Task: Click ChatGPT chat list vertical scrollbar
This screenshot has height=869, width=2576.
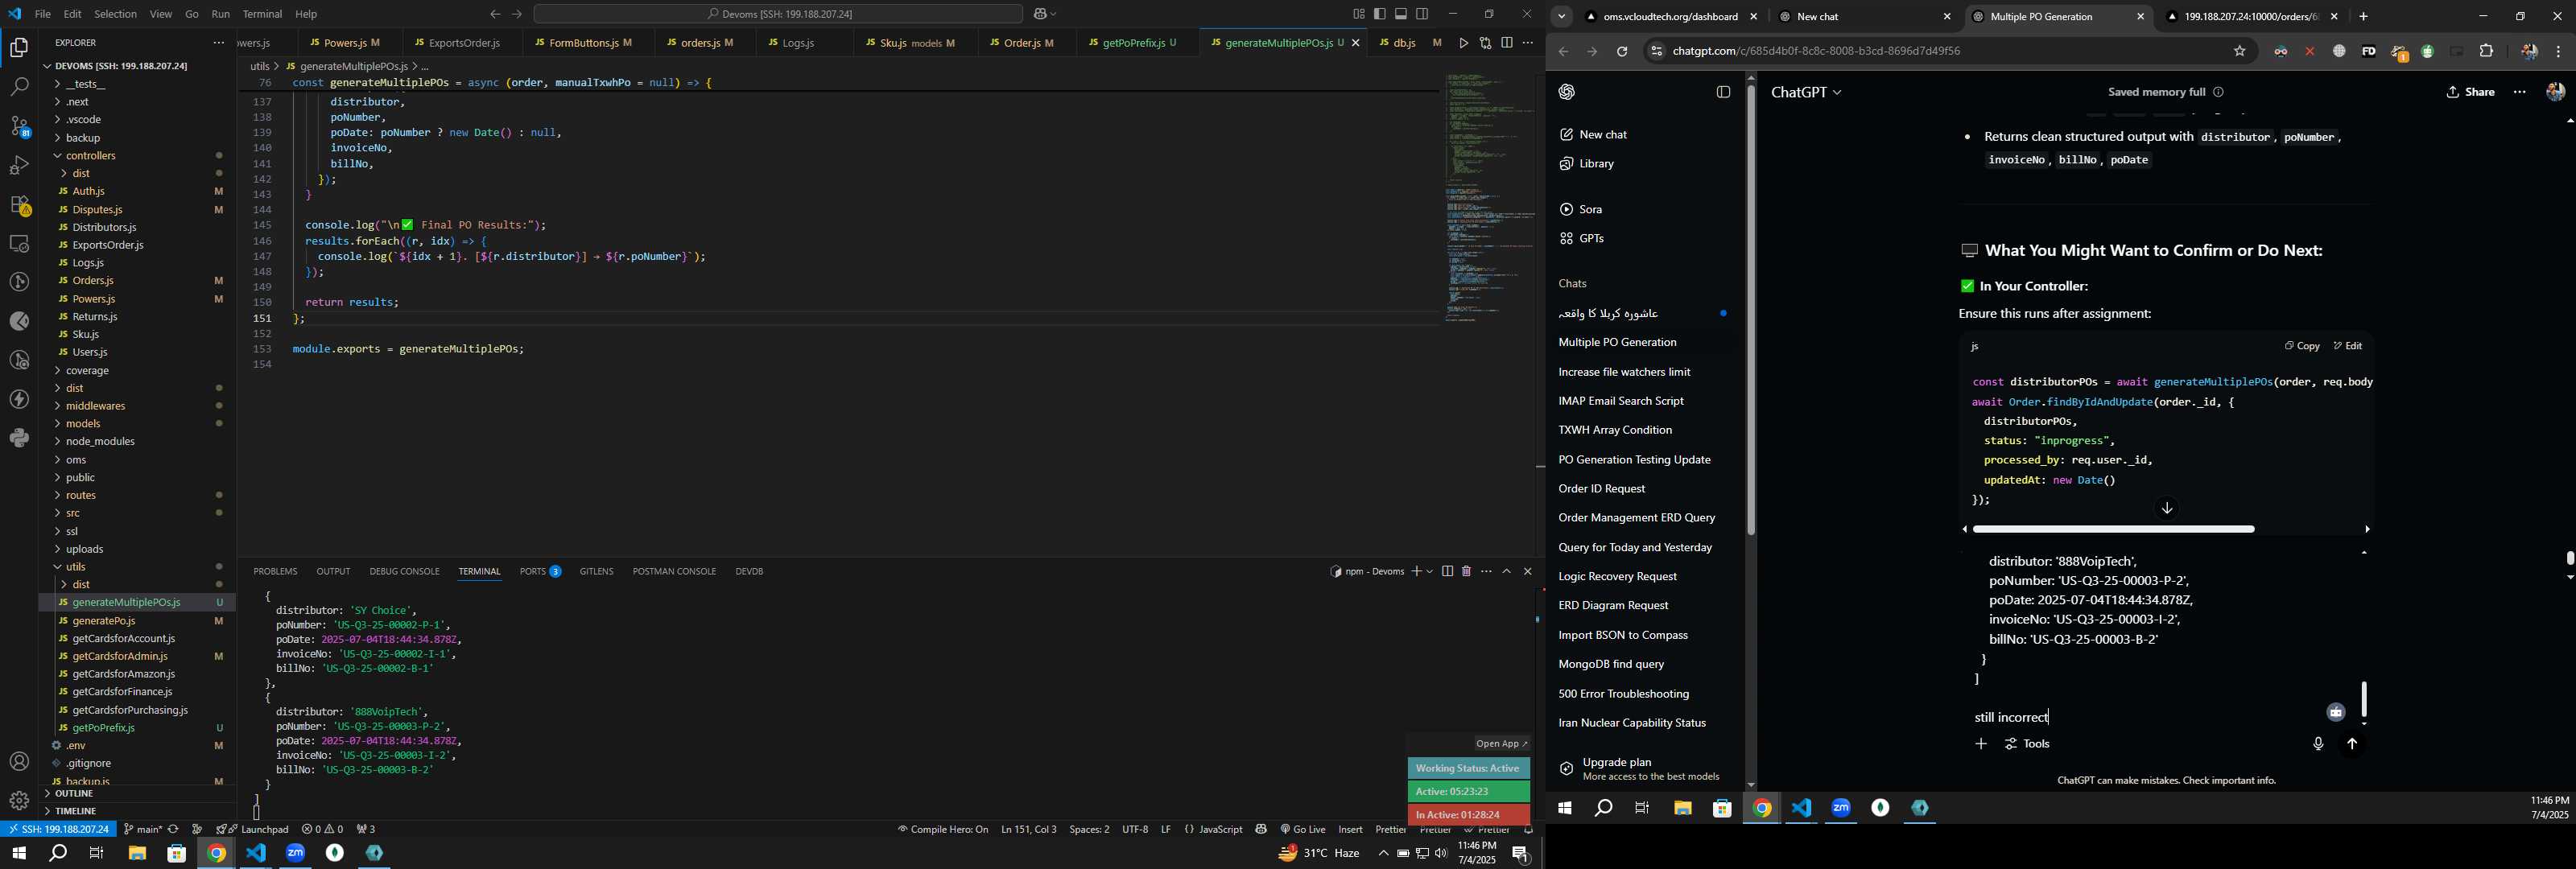Action: pyautogui.click(x=1751, y=310)
